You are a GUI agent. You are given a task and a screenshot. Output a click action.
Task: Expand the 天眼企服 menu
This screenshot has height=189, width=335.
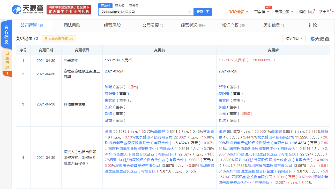pos(284,12)
